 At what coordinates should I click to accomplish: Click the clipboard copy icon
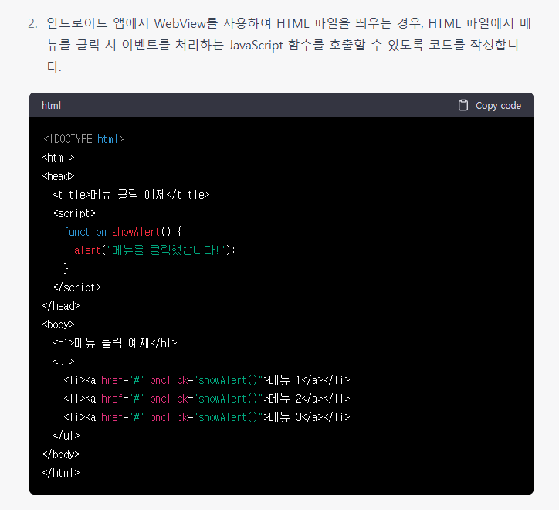point(462,105)
